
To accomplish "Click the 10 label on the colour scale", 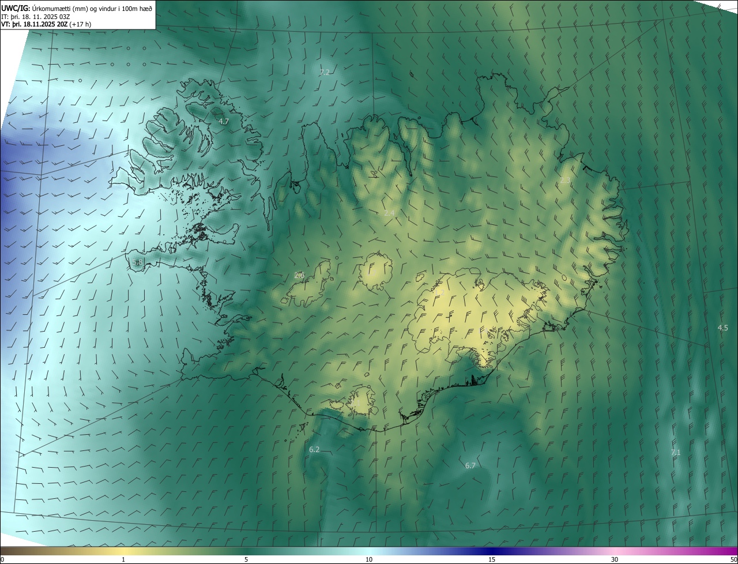I will (369, 560).
